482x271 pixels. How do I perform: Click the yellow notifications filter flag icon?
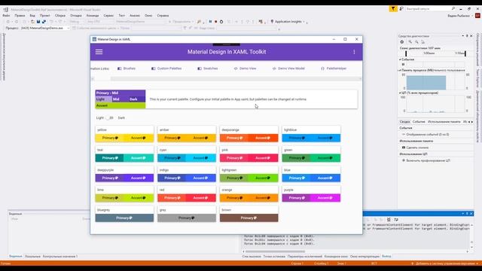click(393, 9)
